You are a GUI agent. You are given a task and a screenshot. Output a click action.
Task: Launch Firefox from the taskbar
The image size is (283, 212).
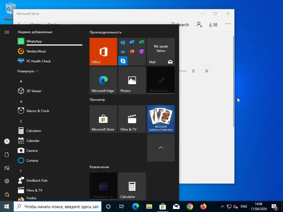(203, 206)
